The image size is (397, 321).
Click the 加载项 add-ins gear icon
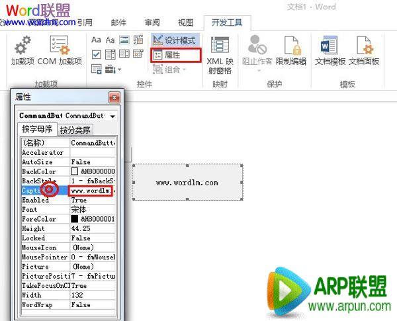(x=22, y=46)
